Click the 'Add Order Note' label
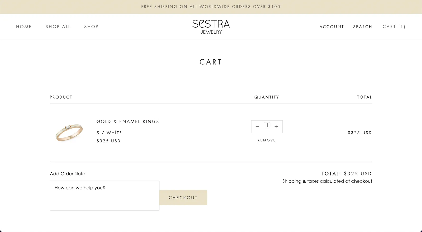 point(68,174)
